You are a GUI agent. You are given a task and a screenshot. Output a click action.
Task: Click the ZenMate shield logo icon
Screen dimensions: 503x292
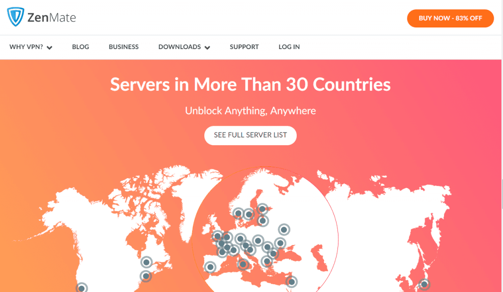(x=15, y=17)
